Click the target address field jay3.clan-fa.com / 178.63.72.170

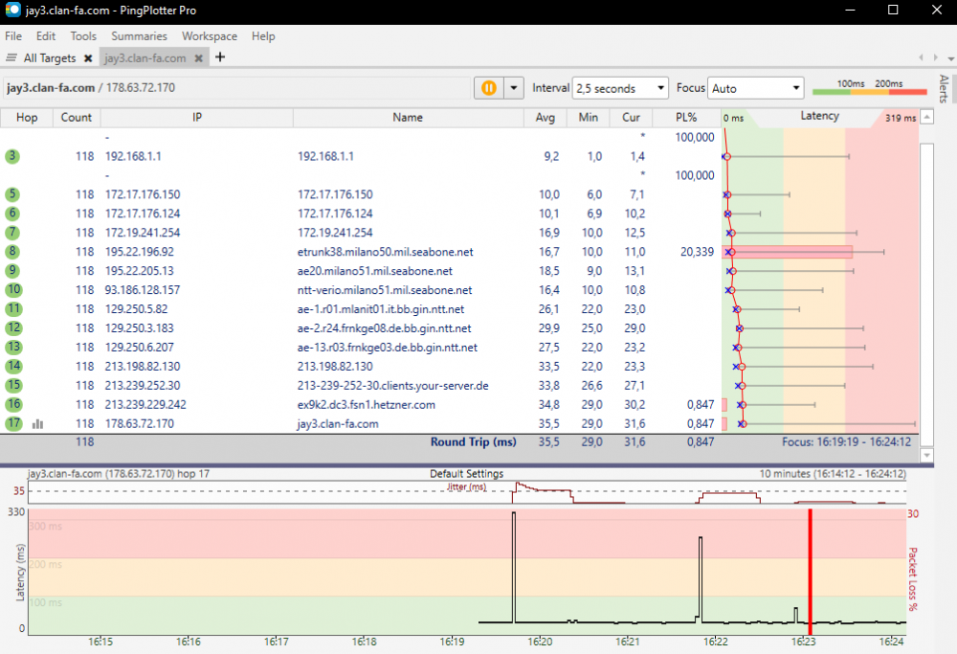click(x=236, y=88)
